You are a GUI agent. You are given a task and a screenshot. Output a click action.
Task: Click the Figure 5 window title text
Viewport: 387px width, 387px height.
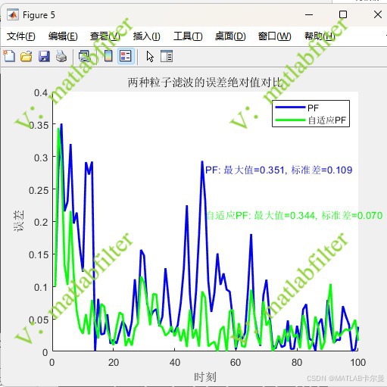(39, 15)
